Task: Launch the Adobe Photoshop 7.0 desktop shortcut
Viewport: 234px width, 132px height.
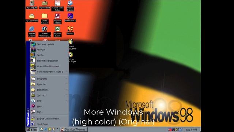Action: point(45,32)
